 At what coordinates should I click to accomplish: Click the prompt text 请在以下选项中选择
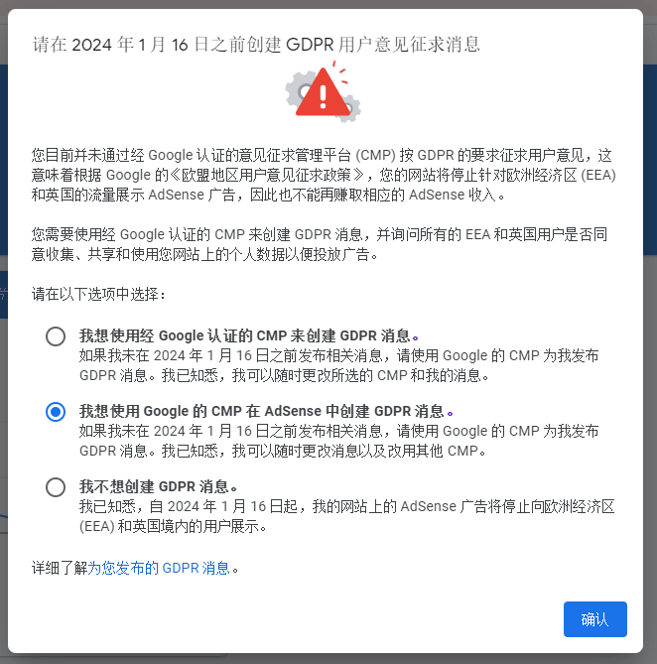pyautogui.click(x=98, y=294)
